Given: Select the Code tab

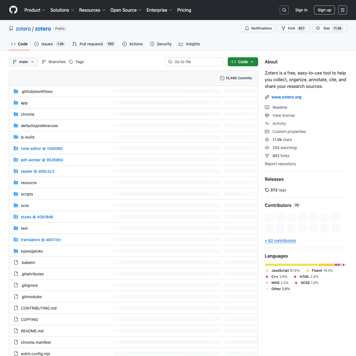Looking at the screenshot, I should pyautogui.click(x=19, y=44).
